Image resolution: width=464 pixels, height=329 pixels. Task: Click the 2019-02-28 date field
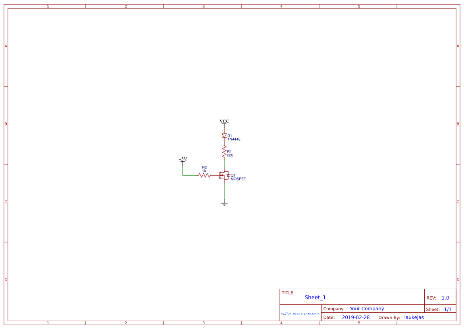point(356,317)
